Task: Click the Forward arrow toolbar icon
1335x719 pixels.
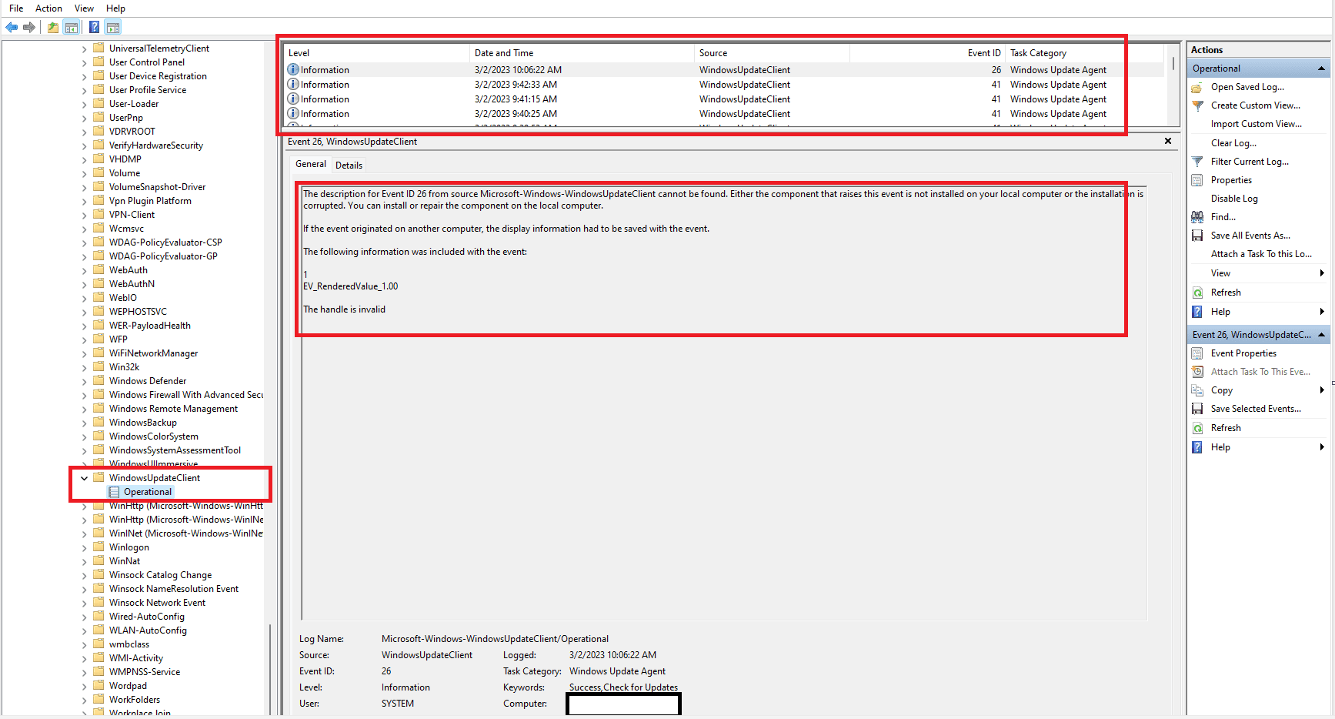Action: point(29,28)
